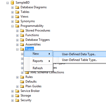Expand the Database Diagrams node

[12, 8]
